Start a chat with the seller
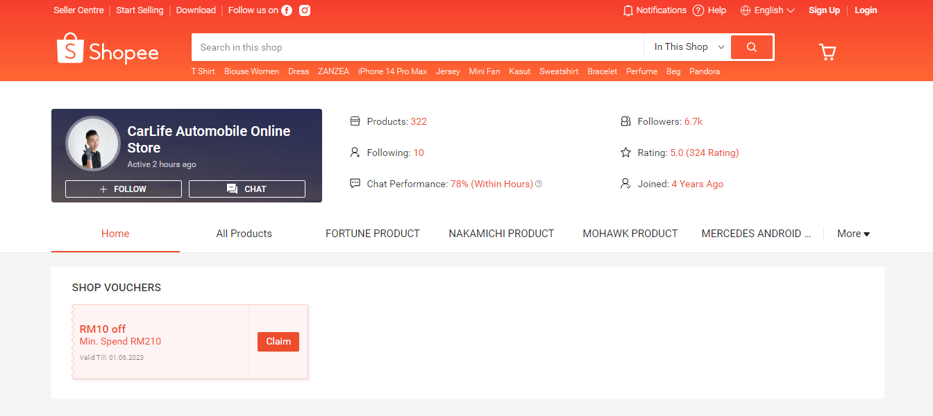Viewport: 933px width, 416px height. click(247, 189)
